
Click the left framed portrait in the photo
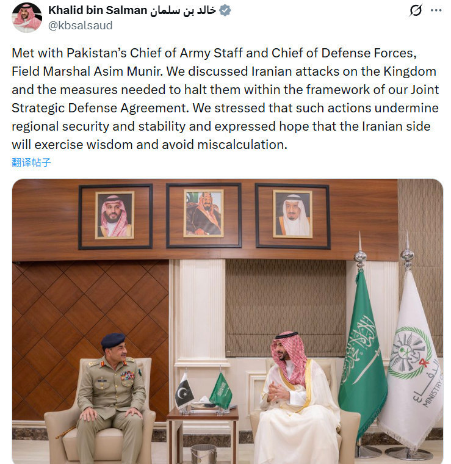coord(115,215)
